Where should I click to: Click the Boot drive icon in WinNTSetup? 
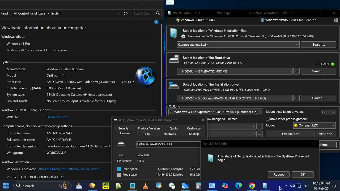(174, 59)
